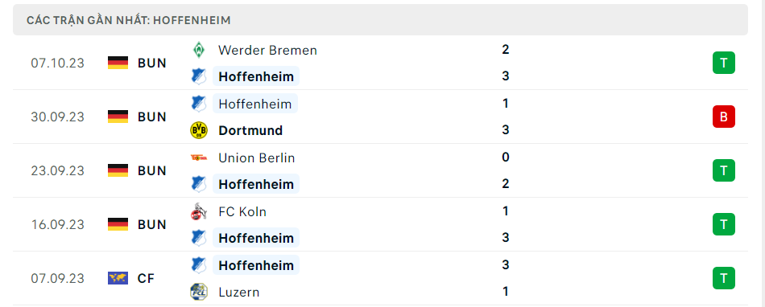
Task: Select the Union Berlin team name
Action: 257,158
